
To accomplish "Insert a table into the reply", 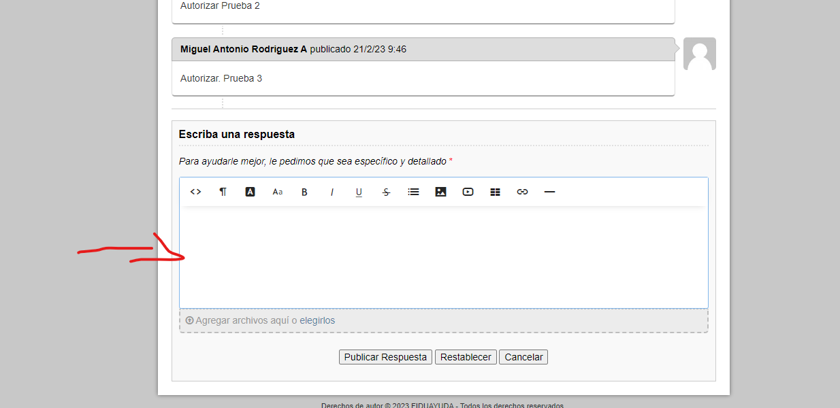I will [495, 192].
